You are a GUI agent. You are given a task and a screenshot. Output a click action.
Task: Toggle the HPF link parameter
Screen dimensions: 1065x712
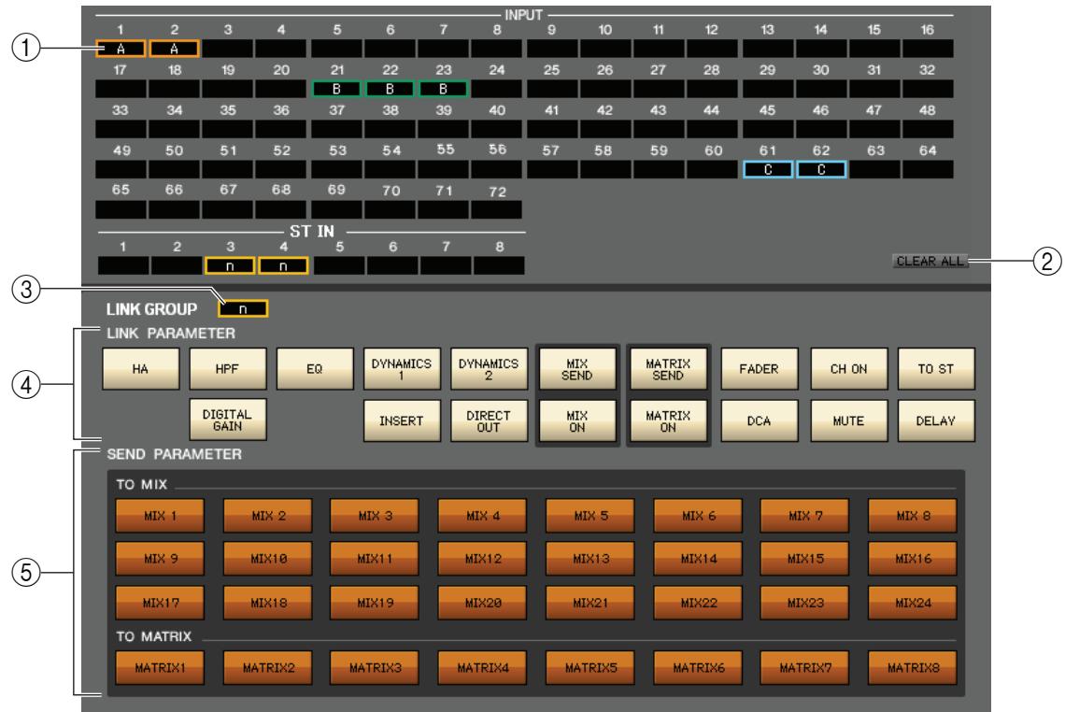pyautogui.click(x=228, y=369)
